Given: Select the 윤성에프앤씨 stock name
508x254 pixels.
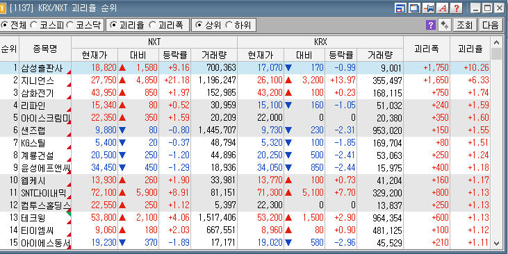Looking at the screenshot, I should pos(45,168).
